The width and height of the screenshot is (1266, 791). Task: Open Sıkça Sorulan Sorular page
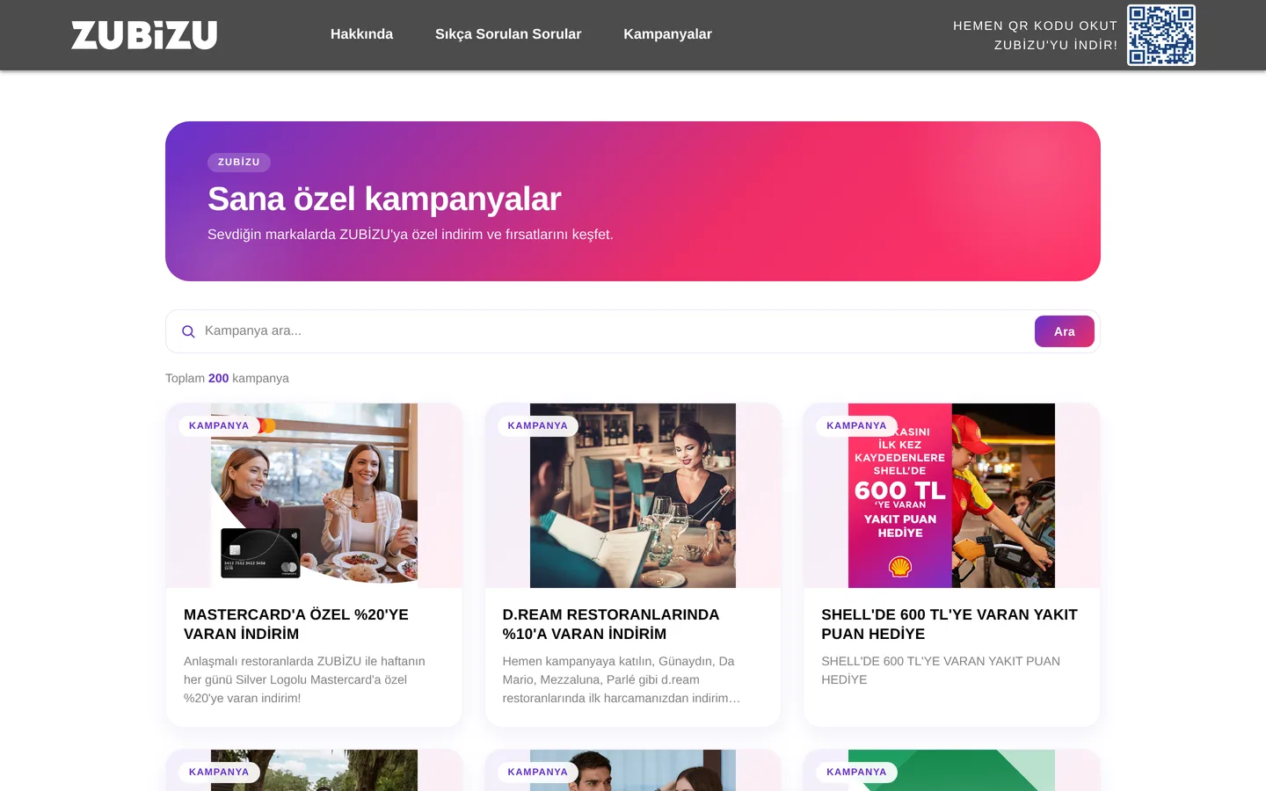[508, 34]
